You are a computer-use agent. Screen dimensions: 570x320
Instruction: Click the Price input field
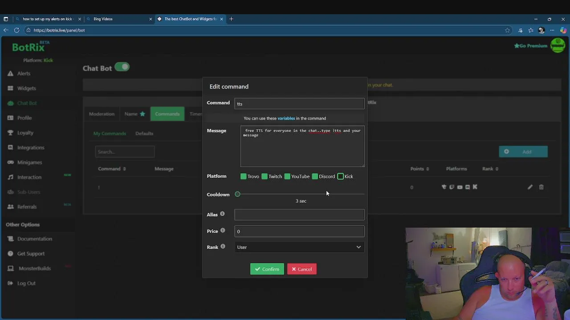[x=299, y=232]
